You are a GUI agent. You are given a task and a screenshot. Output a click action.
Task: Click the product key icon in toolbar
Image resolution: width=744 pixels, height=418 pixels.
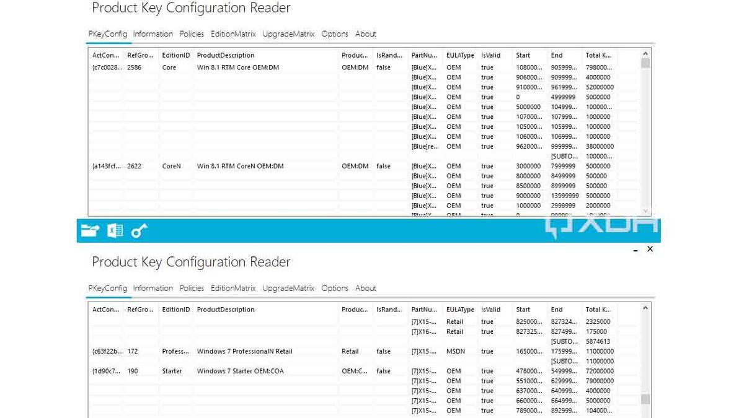[139, 230]
